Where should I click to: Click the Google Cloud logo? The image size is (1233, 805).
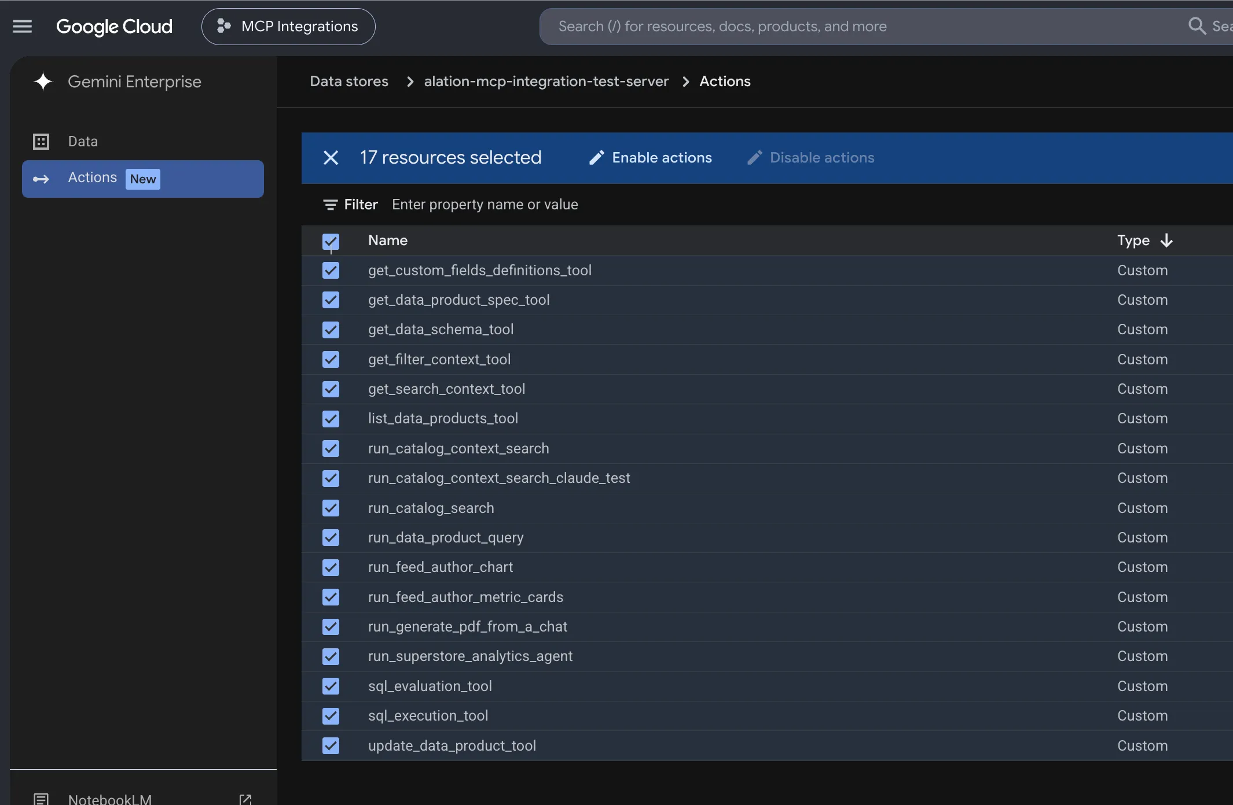click(x=114, y=27)
